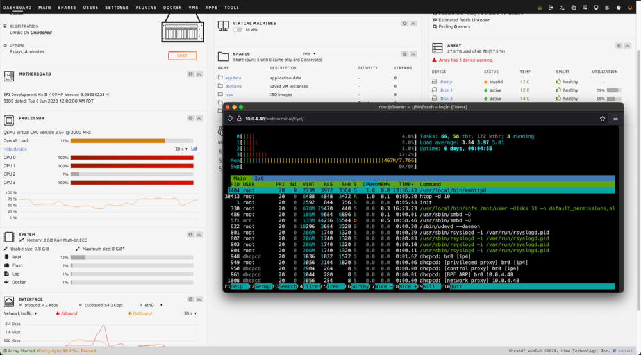Collapse the System panel
This screenshot has width=641, height=355.
click(199, 235)
